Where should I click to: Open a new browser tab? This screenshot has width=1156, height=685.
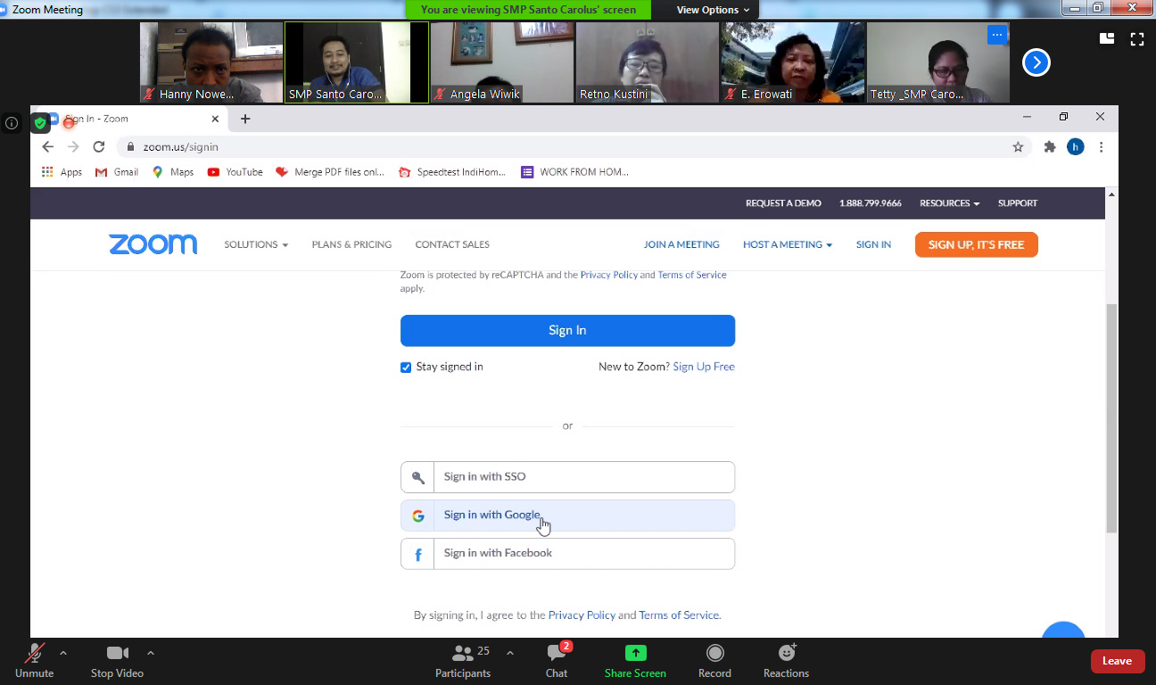(x=245, y=119)
